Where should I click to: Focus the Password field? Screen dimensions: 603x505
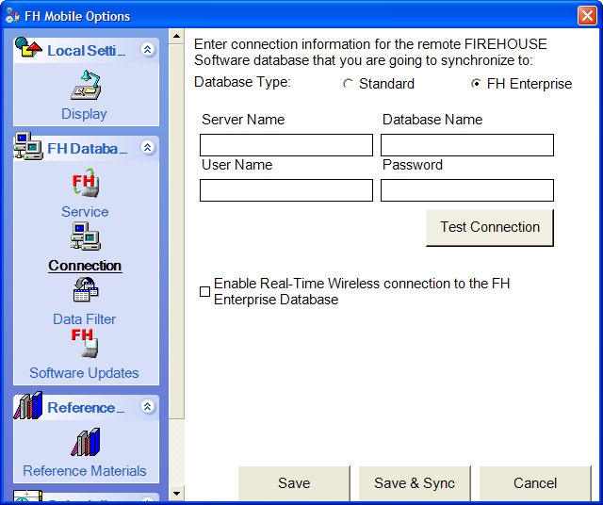[x=467, y=190]
